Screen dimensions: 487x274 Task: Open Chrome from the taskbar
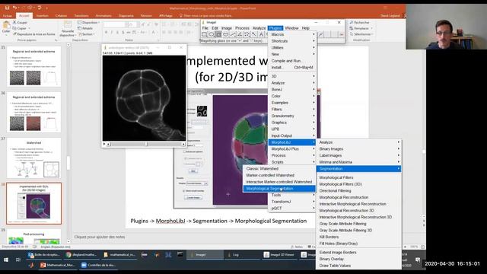(82, 255)
